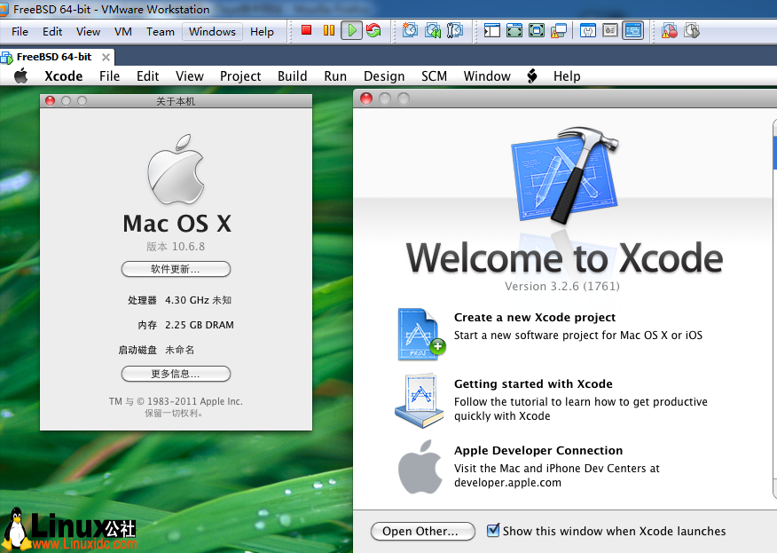
Task: Revert the VM to its snapshot
Action: (431, 29)
